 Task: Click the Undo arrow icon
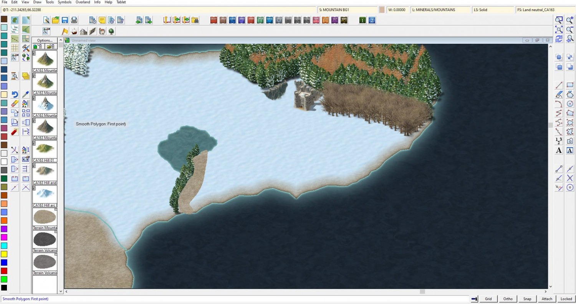click(15, 94)
